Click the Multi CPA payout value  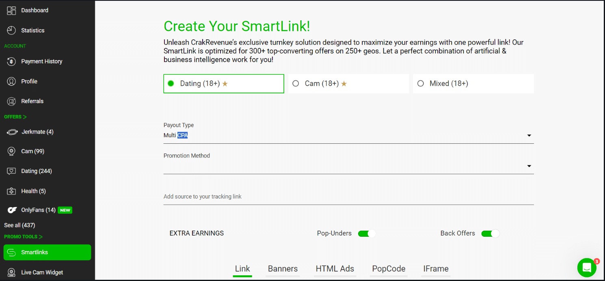coord(175,135)
